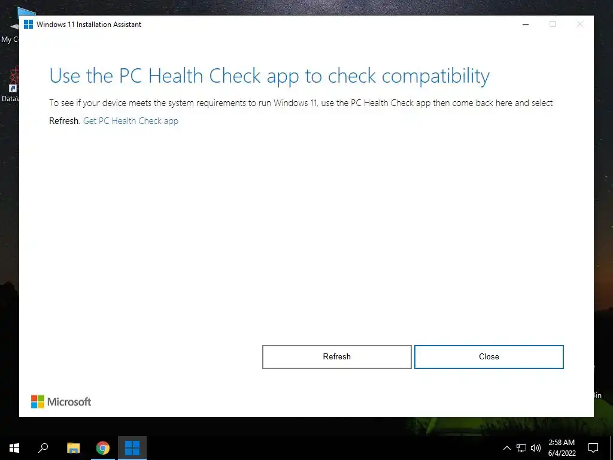Click the Windows 11 Installation Assistant title icon
Screen dimensions: 613x460
tap(28, 24)
